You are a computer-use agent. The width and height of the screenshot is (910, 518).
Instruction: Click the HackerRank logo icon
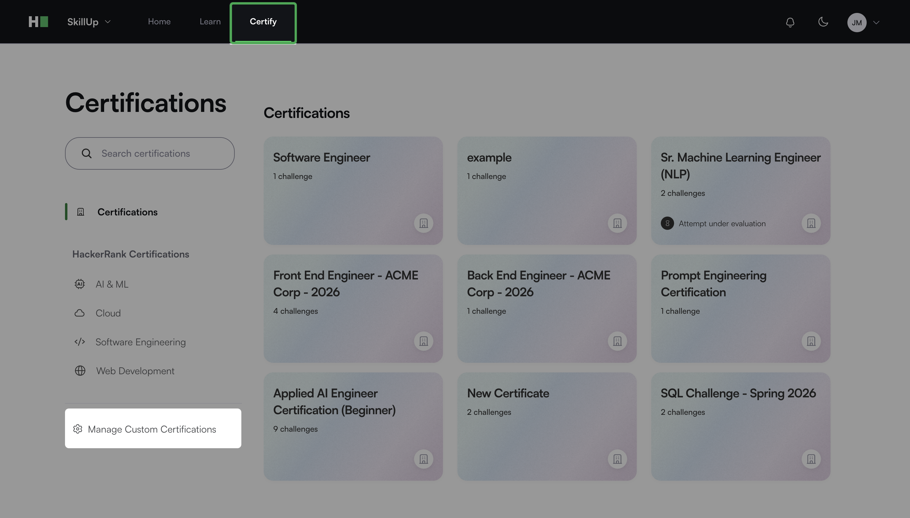(x=38, y=22)
